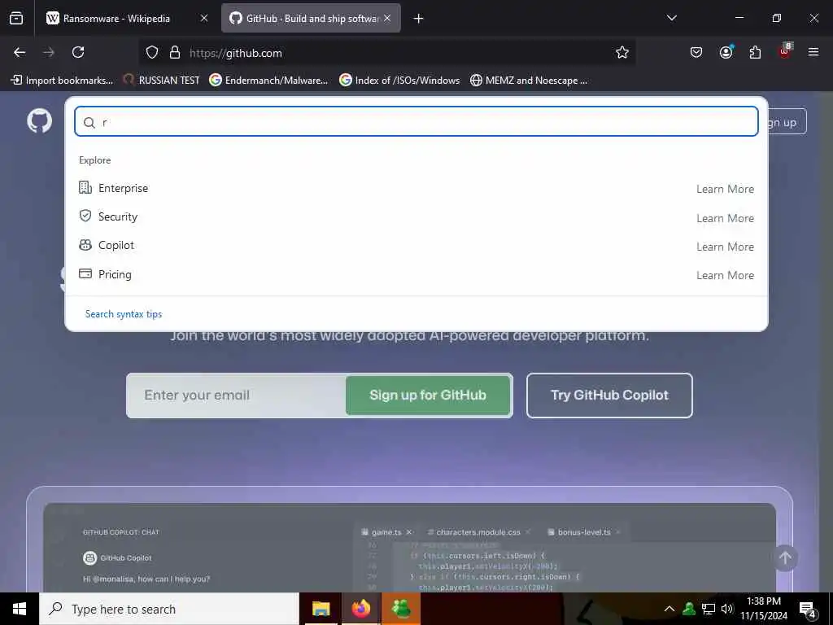Click Learn More beside Pricing
This screenshot has height=625, width=833.
(x=725, y=275)
